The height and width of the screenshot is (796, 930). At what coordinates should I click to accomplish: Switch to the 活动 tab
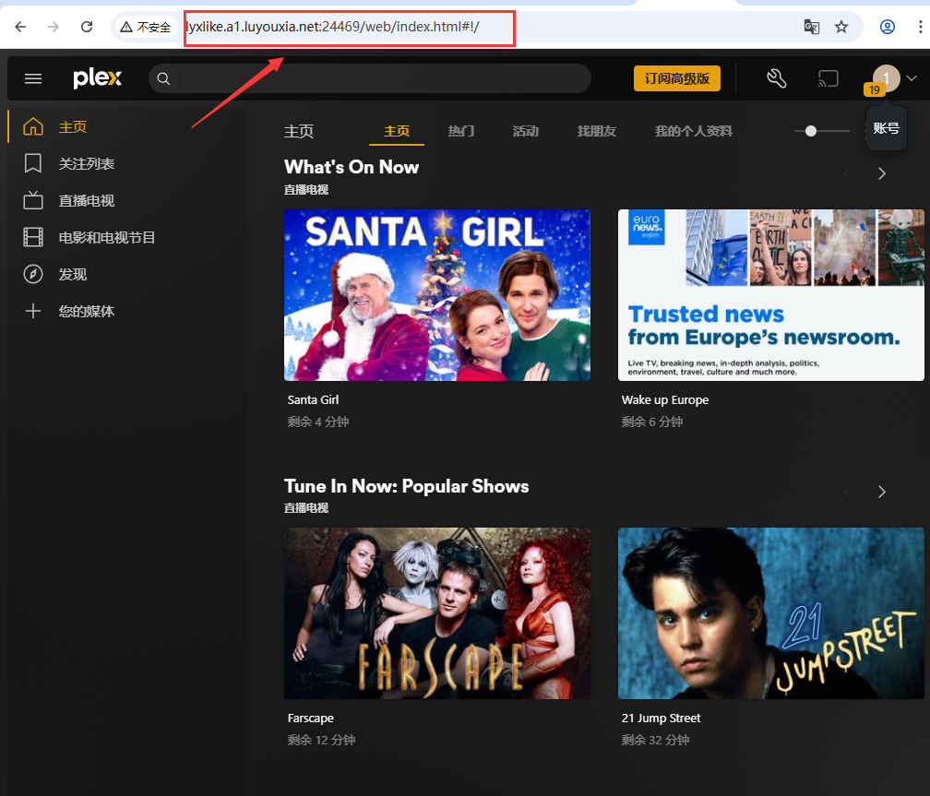[526, 131]
